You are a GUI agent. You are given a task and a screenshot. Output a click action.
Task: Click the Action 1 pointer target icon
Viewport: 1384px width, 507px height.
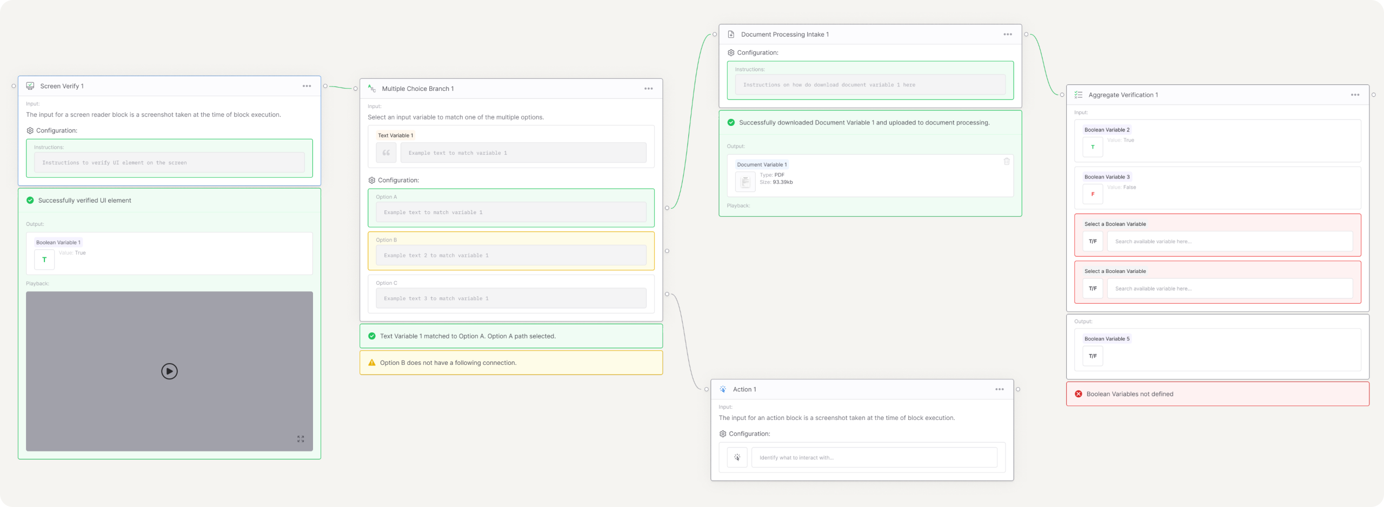coord(737,457)
